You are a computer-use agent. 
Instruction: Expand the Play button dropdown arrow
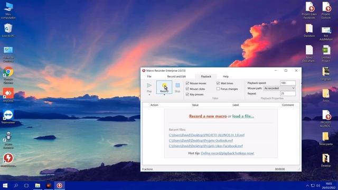point(149,95)
